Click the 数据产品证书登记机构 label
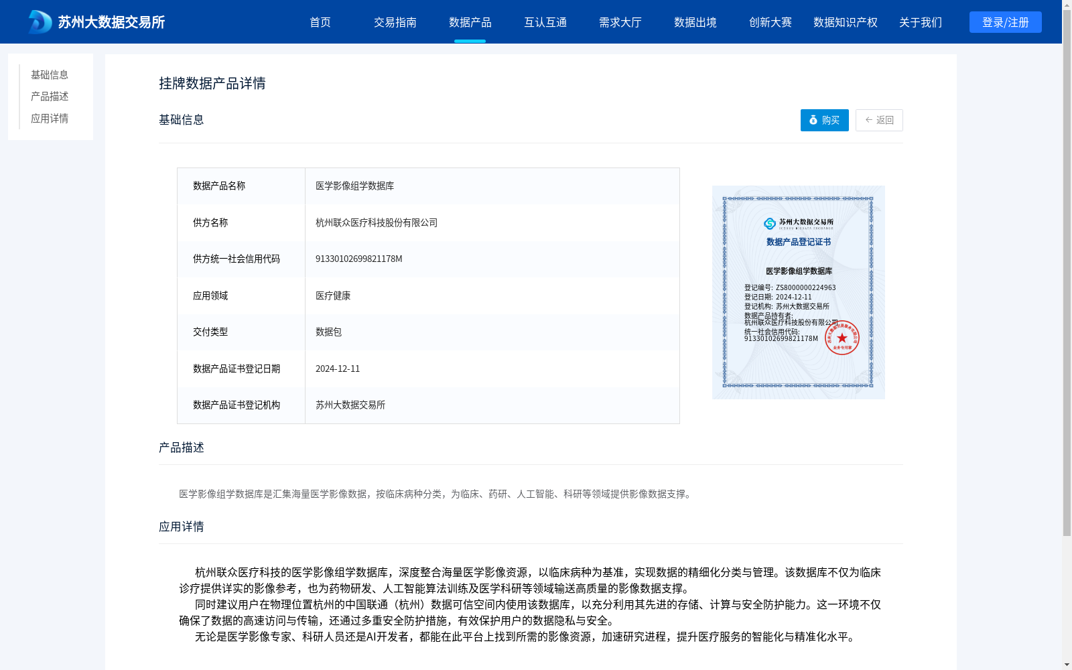Screen dimensions: 1072x670 pyautogui.click(x=237, y=405)
